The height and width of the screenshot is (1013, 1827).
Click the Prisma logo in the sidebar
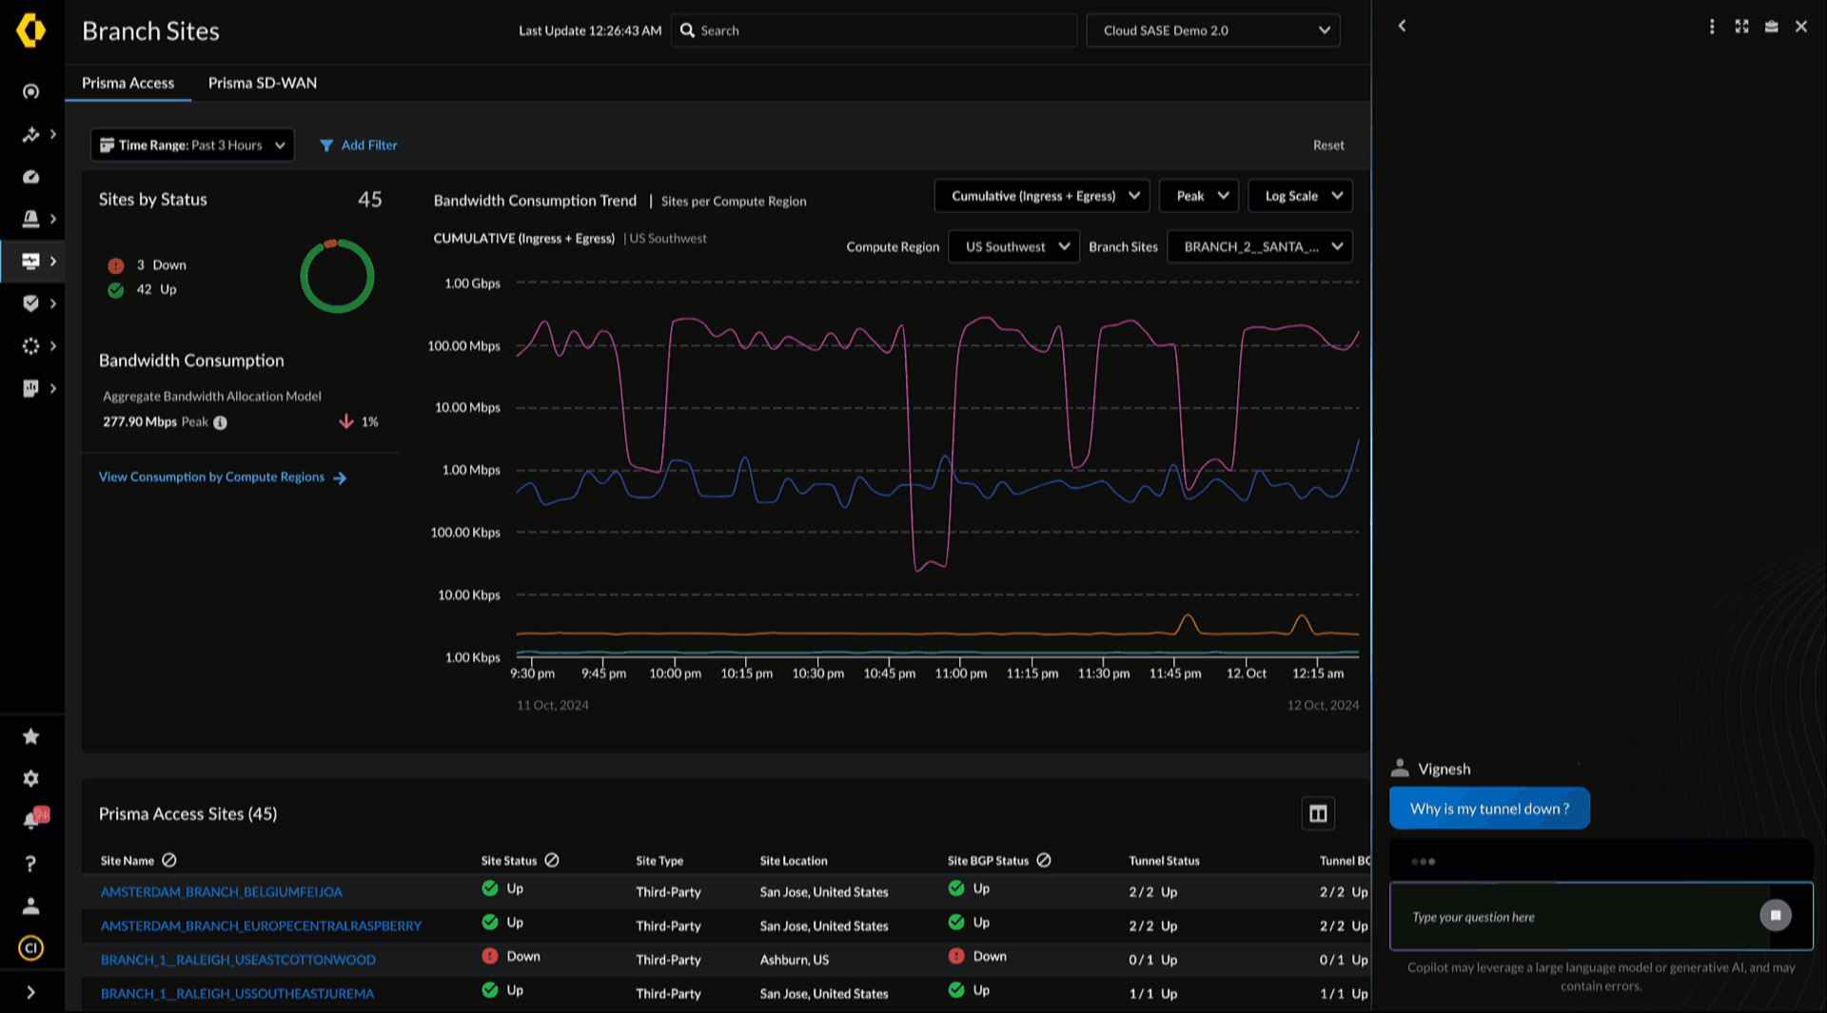(x=30, y=30)
